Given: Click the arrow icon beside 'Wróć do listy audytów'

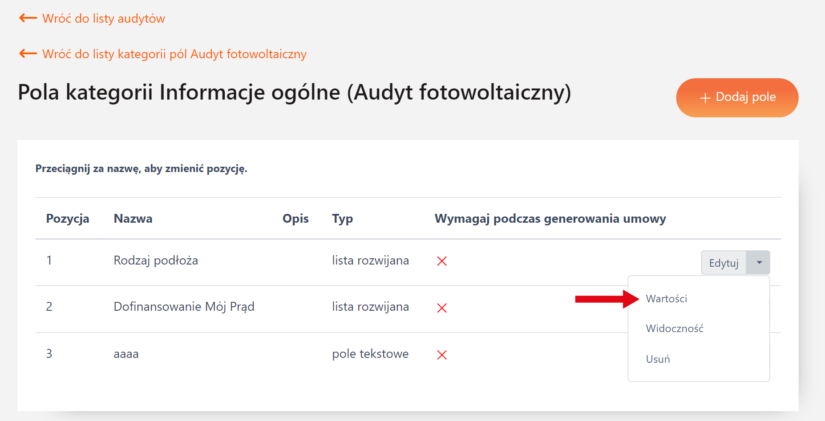Looking at the screenshot, I should tap(28, 18).
